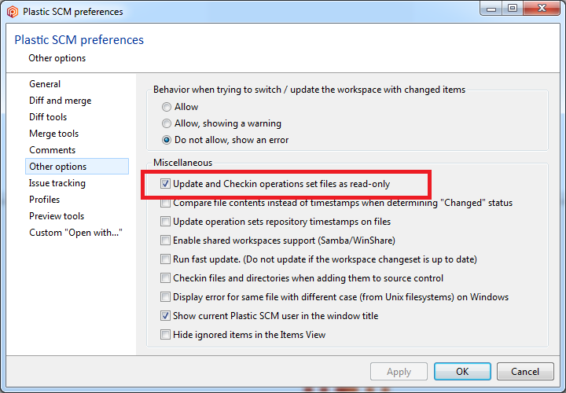Open the Preview tools section
Viewport: 566px width, 393px height.
pos(57,216)
